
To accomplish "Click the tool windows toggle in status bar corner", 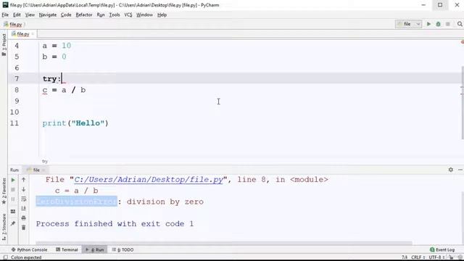I will coord(5,257).
